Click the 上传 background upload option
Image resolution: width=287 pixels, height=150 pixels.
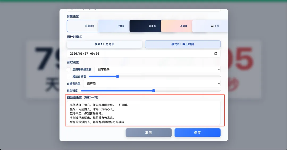pos(210,26)
